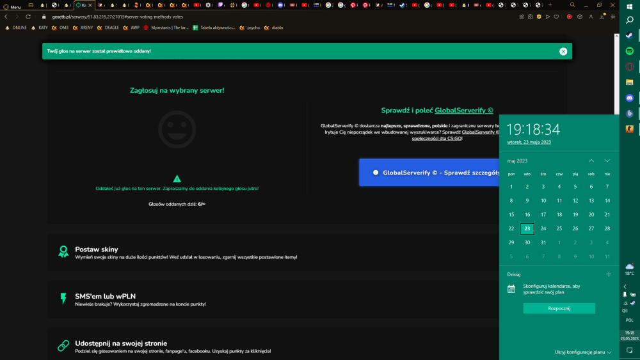Screen dimensions: 640x360
Task: Switch to the settings gear tab
Action: click(x=209, y=5)
